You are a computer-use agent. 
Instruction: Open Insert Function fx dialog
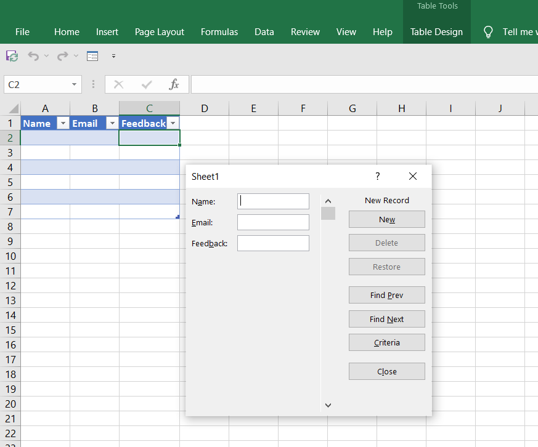click(x=174, y=84)
